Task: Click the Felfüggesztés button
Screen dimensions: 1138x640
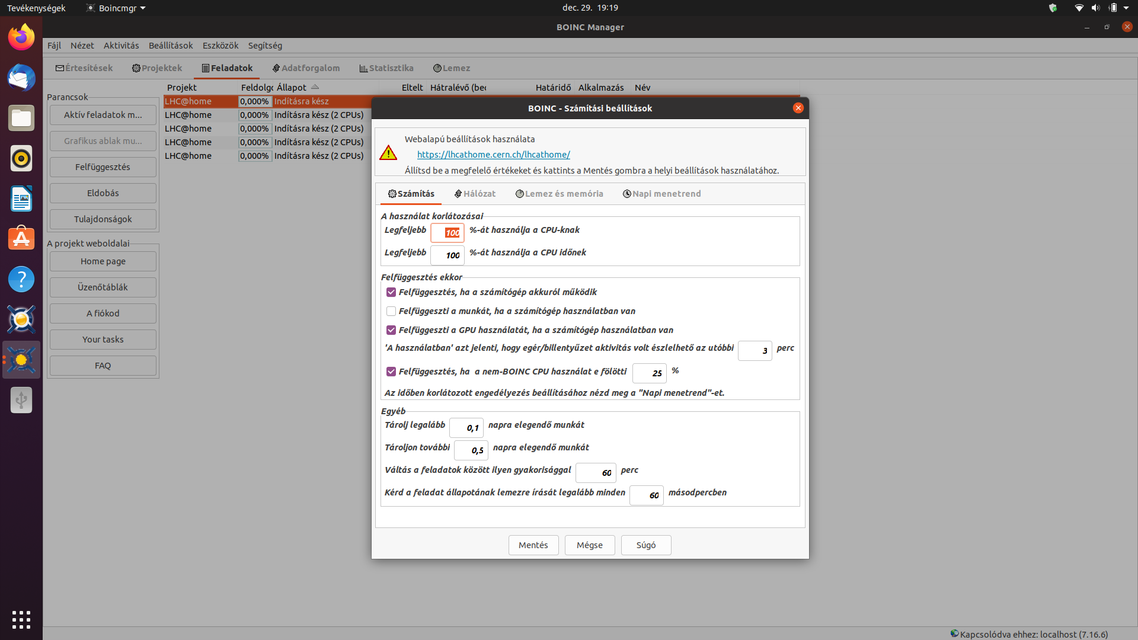Action: [x=103, y=167]
